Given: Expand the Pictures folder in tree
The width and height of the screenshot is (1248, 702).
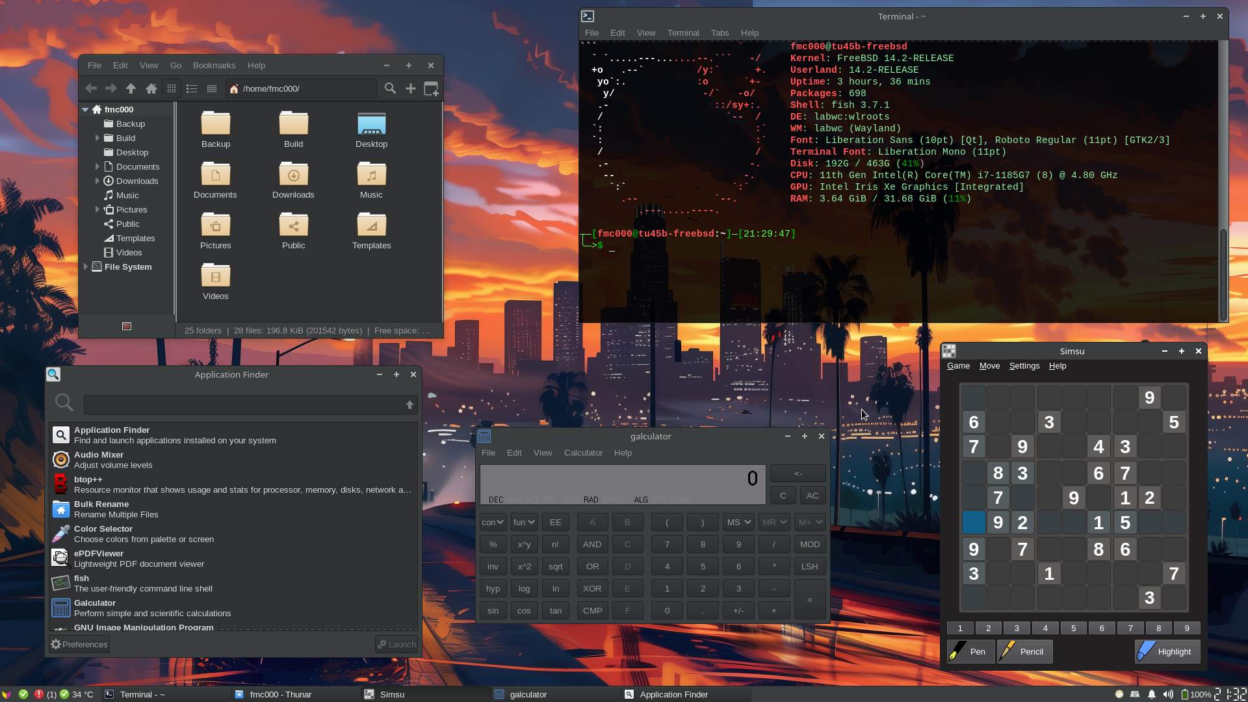Looking at the screenshot, I should click(97, 209).
